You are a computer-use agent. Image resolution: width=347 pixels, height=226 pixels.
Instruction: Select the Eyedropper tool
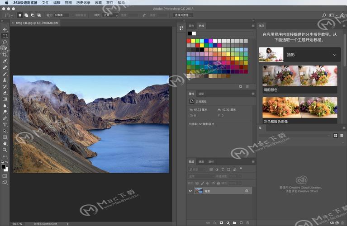tap(5, 61)
